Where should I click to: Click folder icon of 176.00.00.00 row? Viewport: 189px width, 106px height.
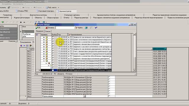(x=47, y=56)
